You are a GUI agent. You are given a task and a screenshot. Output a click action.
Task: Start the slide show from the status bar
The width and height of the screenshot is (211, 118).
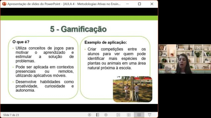point(149,115)
